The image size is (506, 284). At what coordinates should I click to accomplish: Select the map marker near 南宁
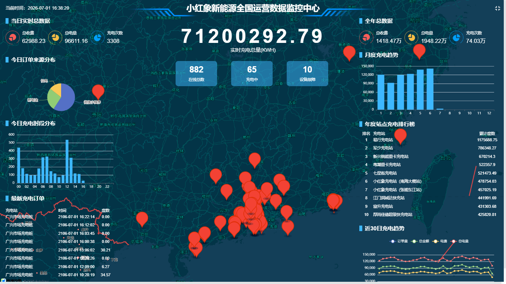[x=142, y=219]
